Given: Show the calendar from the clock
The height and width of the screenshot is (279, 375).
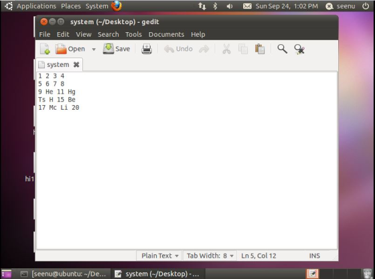Looking at the screenshot, I should click(287, 6).
